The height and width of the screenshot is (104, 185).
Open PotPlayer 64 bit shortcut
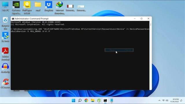pyautogui.click(x=27, y=8)
